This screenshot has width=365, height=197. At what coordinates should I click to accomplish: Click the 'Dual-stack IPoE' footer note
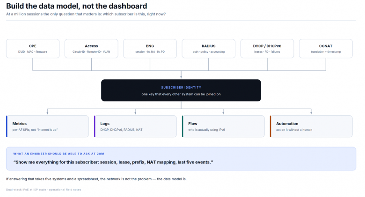[44, 190]
